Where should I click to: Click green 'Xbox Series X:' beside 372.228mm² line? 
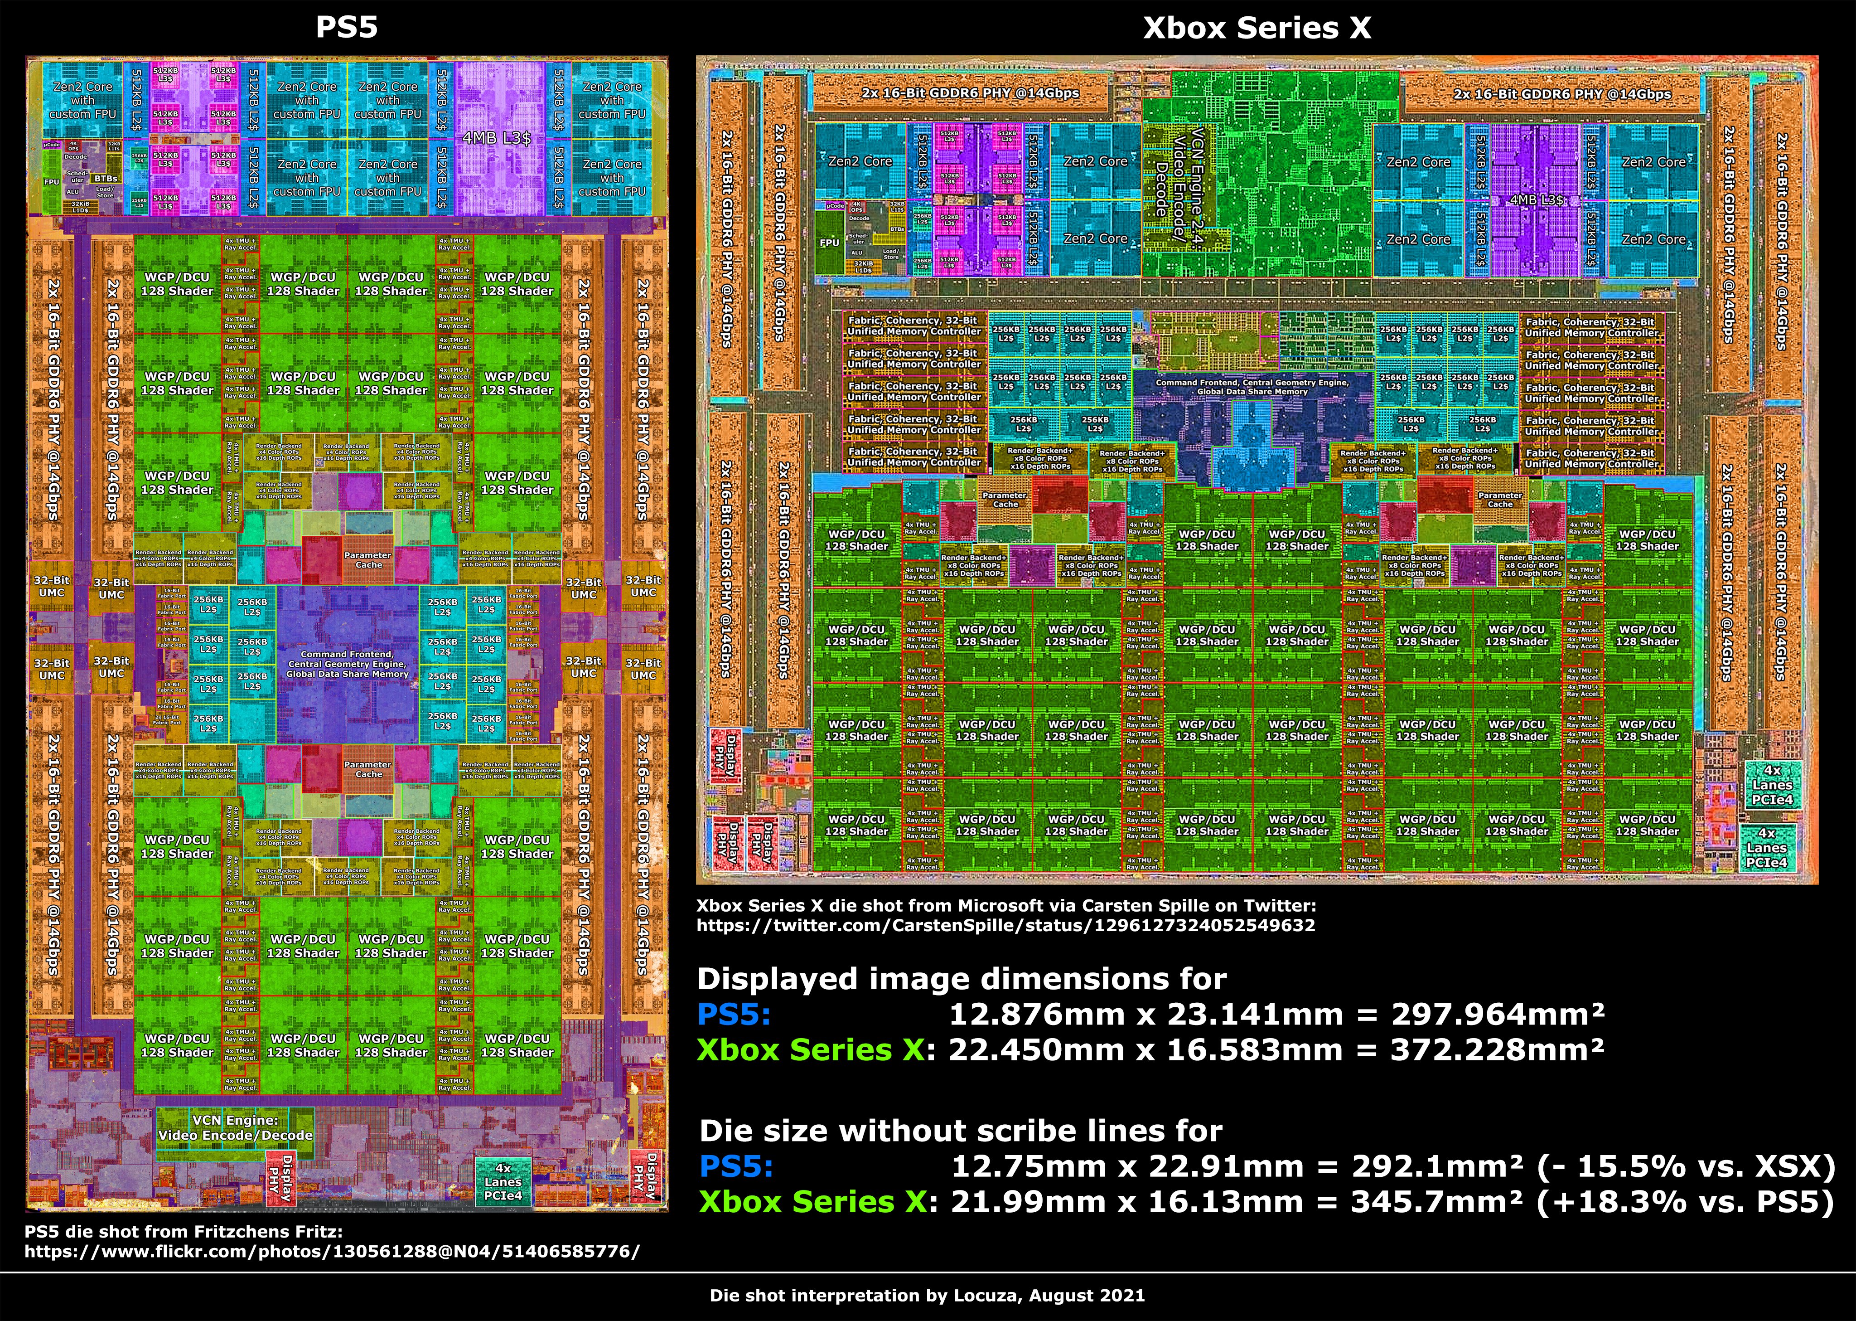point(816,1049)
